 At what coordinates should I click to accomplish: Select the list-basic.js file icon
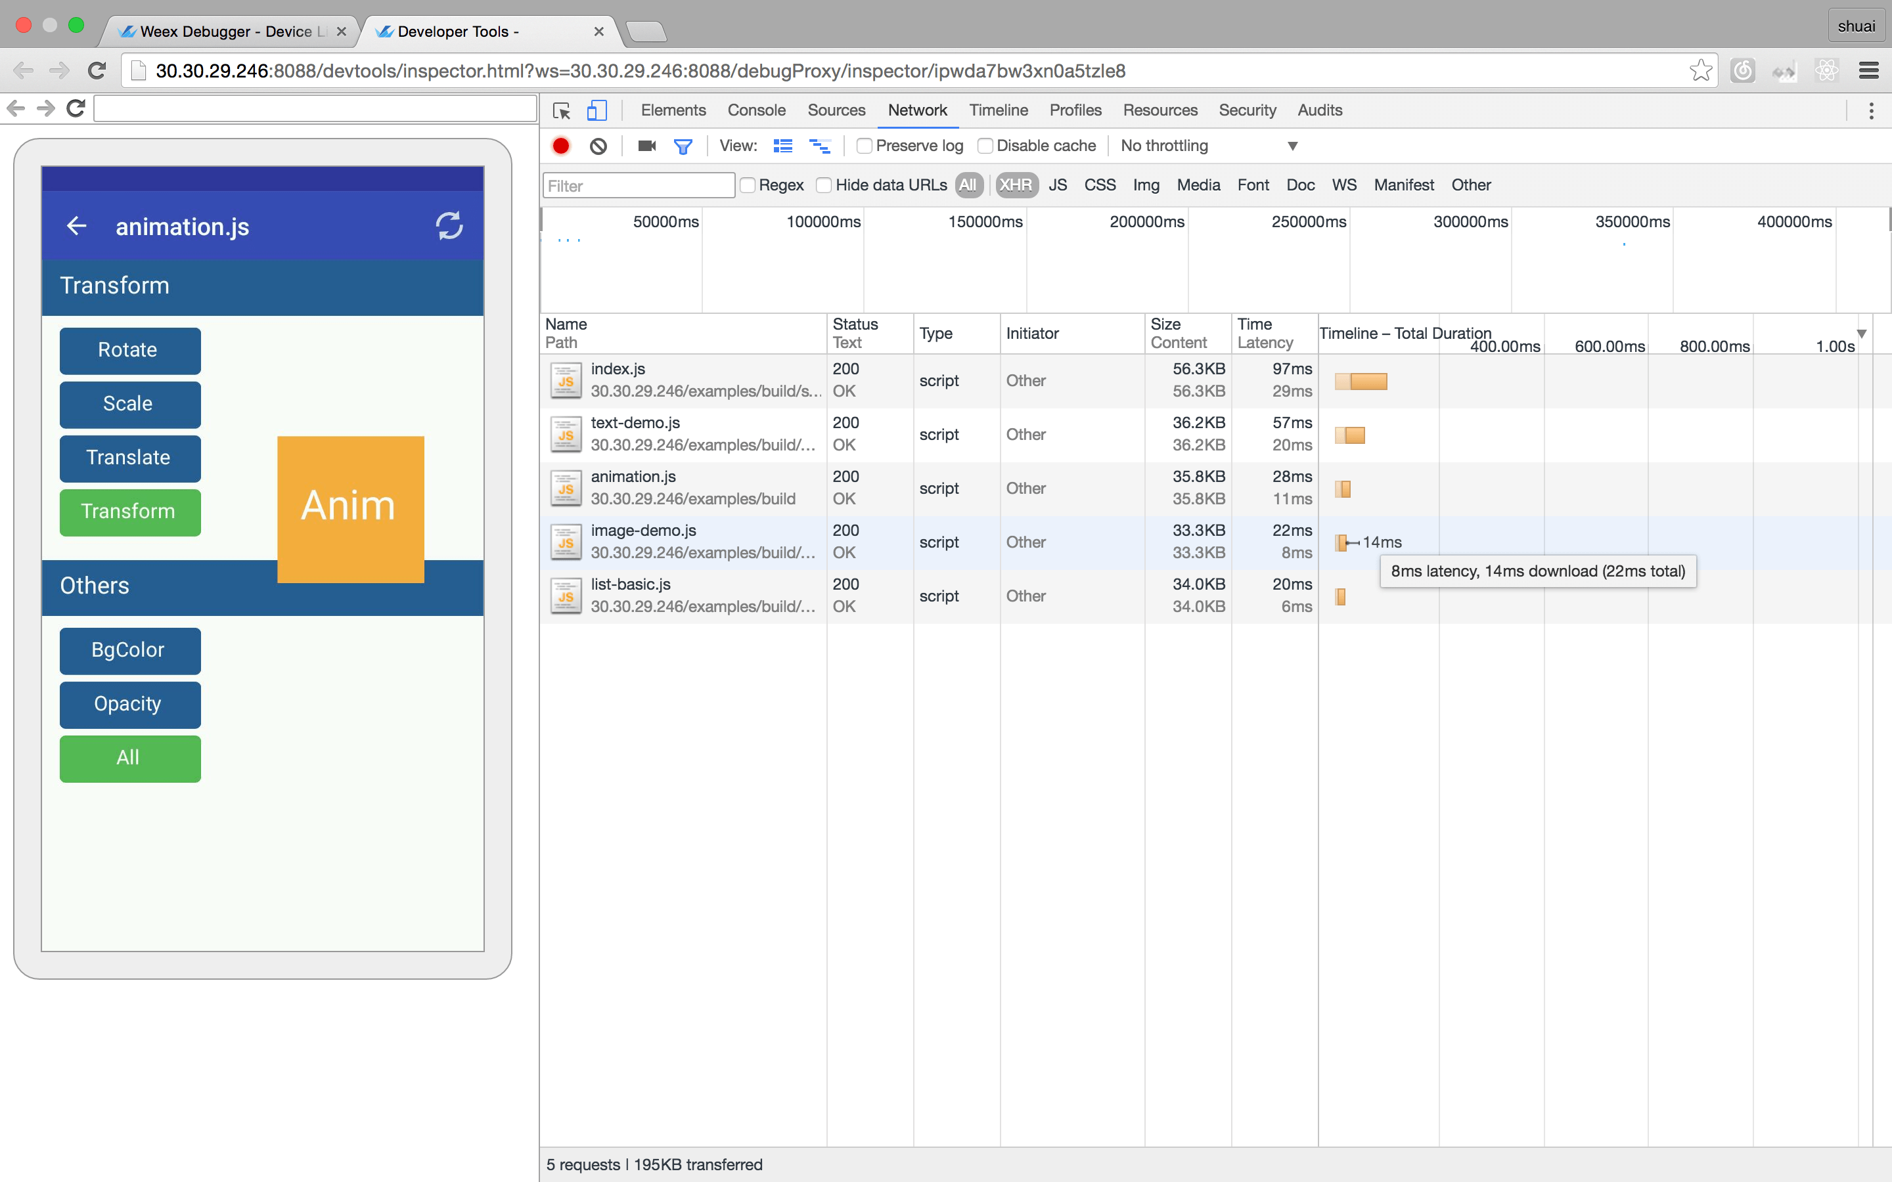tap(565, 596)
